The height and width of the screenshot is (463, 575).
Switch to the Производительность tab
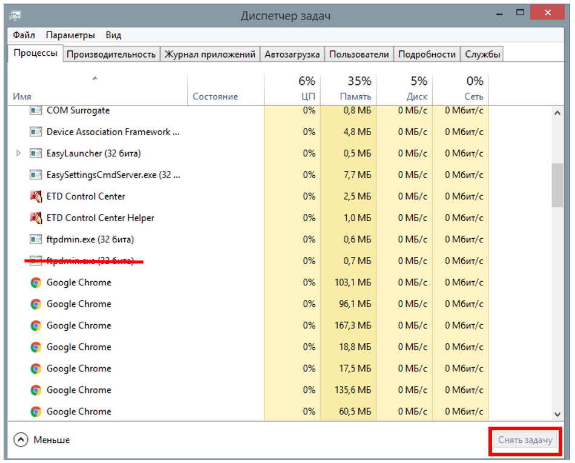(111, 53)
